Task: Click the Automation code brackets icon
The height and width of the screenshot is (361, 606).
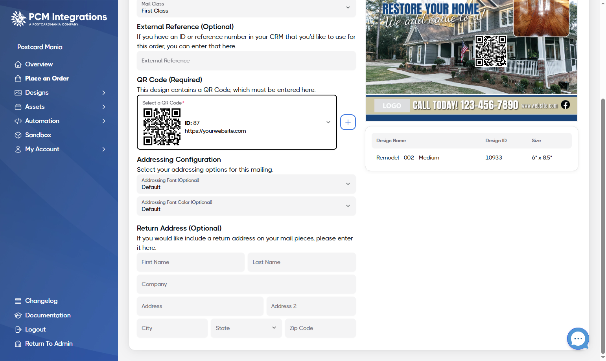Action: (18, 121)
